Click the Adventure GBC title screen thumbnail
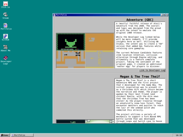 pyautogui.click(x=71, y=42)
